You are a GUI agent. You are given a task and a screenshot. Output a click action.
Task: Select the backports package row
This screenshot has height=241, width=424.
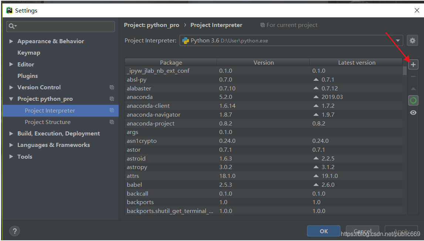pyautogui.click(x=264, y=202)
